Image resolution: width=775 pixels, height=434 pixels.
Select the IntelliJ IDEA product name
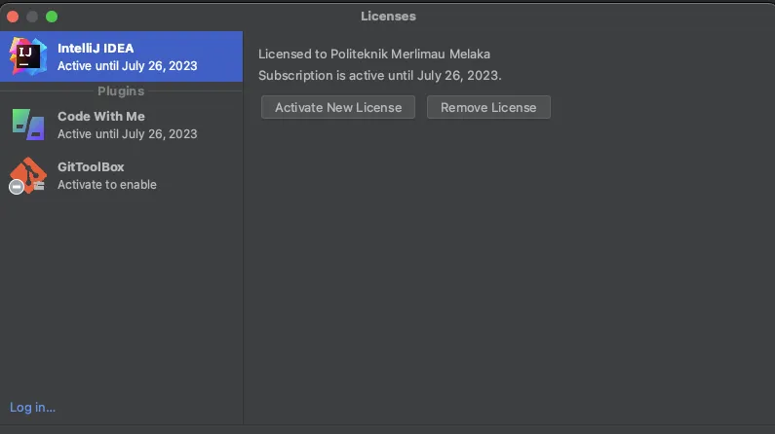96,48
